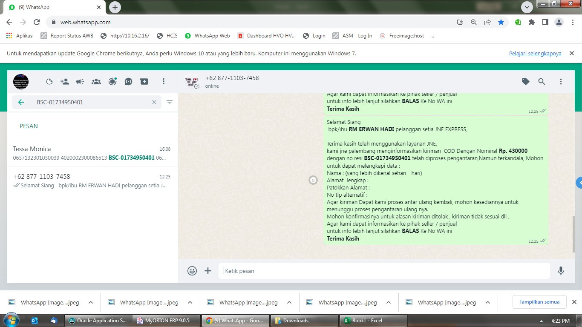Click the Ketik pesan message box

click(x=384, y=271)
